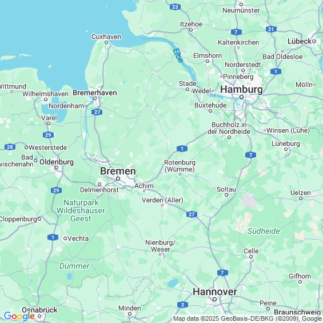Select the Osnabrück city label
323x323 pixels.
point(39,310)
